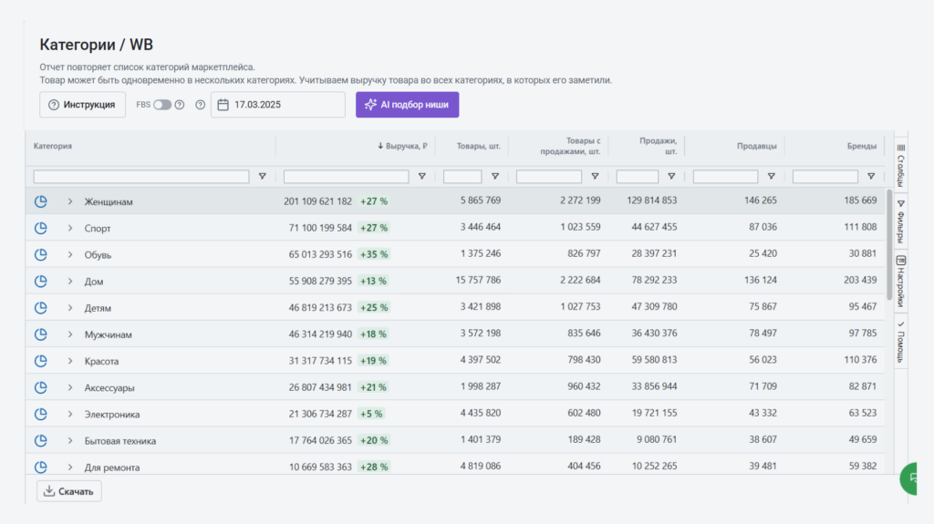Click the table's vertical scrollbar

coord(889,244)
